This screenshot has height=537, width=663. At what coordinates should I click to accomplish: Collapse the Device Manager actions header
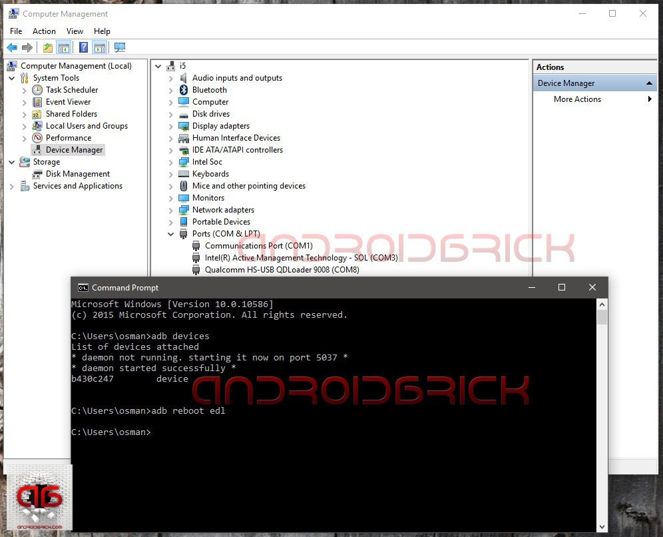(649, 83)
